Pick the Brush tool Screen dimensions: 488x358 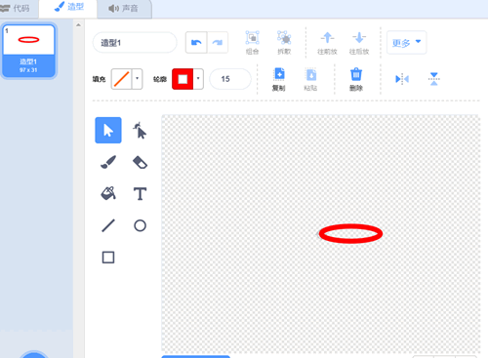(x=108, y=162)
